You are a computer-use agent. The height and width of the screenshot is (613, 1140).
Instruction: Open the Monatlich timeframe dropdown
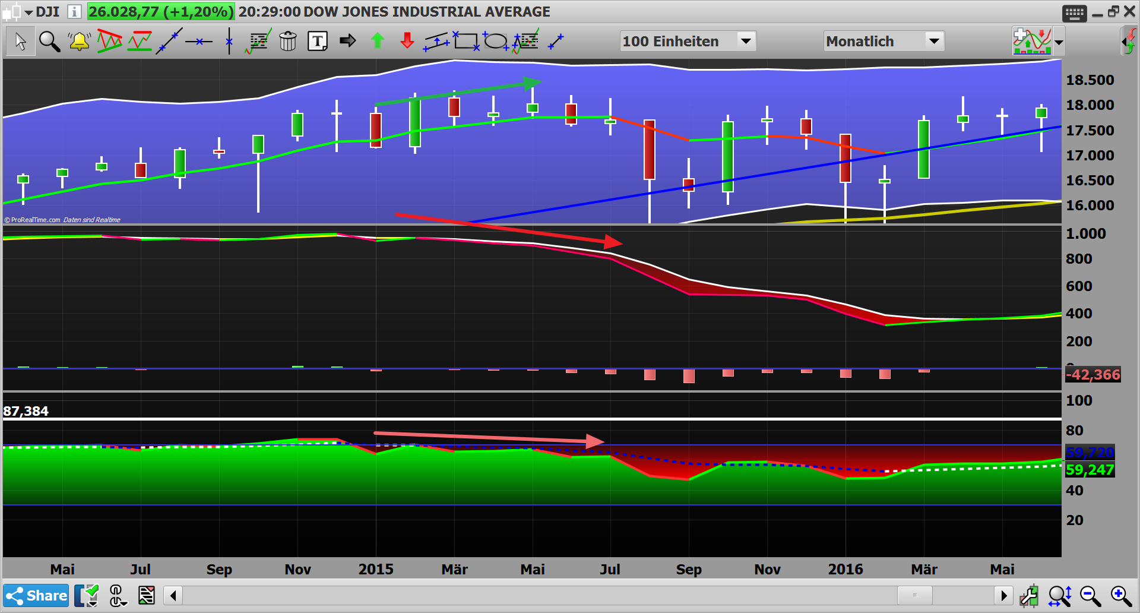[884, 41]
